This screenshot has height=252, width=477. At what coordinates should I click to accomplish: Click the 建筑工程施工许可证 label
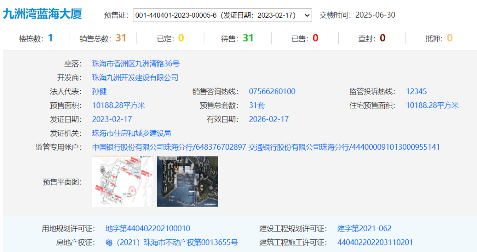pyautogui.click(x=293, y=243)
